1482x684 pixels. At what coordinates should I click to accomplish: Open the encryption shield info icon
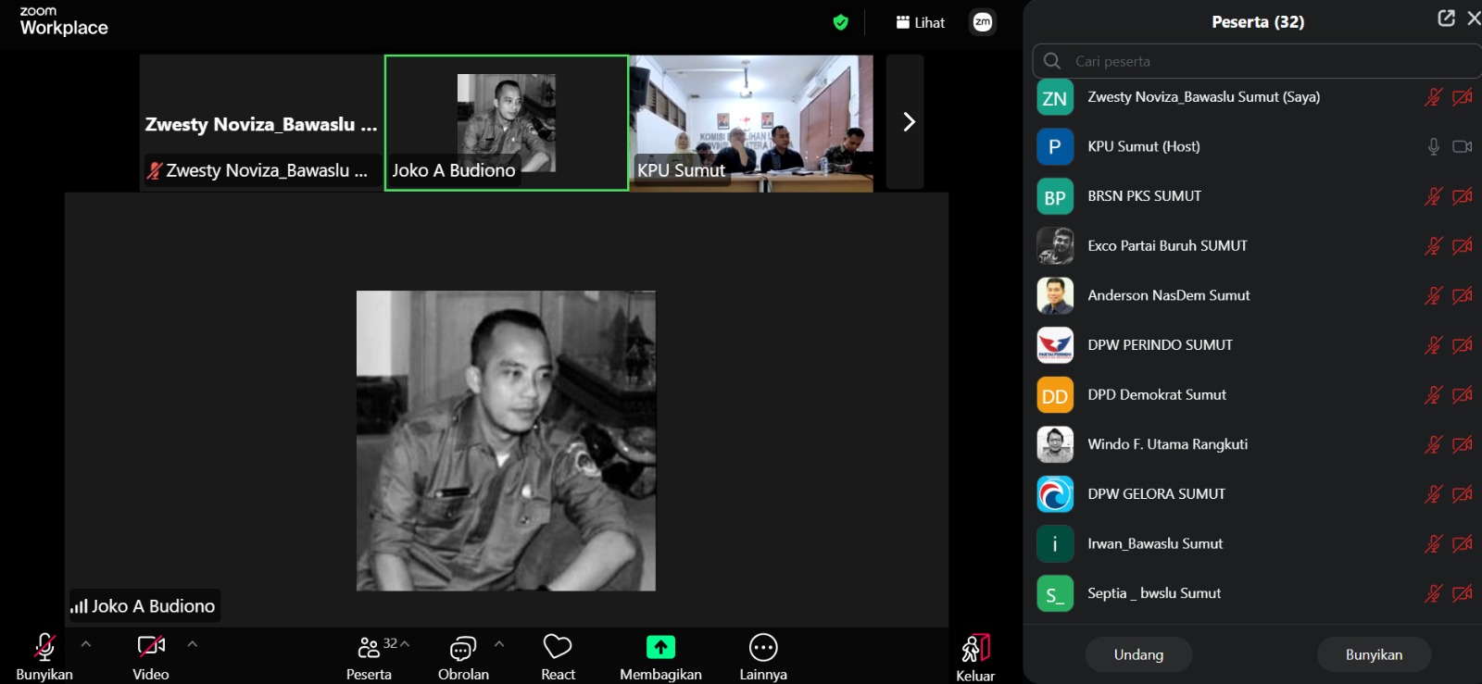pos(840,22)
